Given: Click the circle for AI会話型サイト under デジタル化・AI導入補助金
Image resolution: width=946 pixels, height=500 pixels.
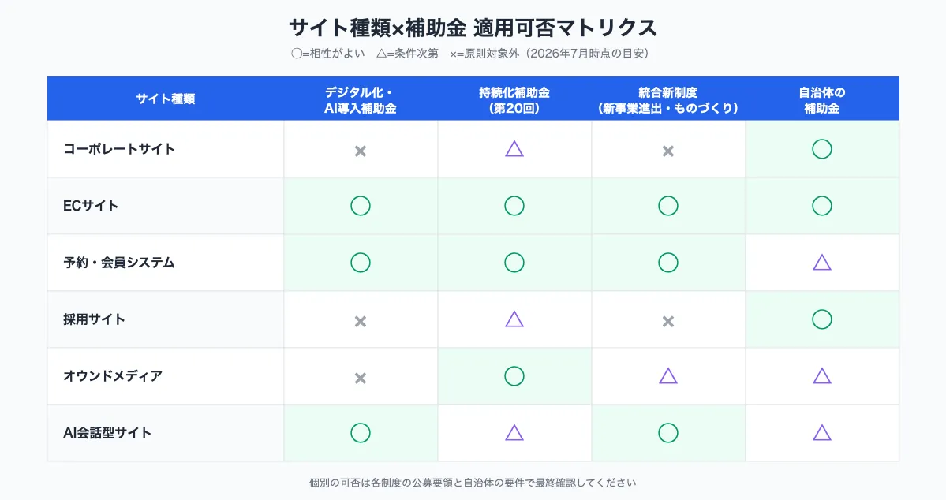Looking at the screenshot, I should click(x=361, y=432).
